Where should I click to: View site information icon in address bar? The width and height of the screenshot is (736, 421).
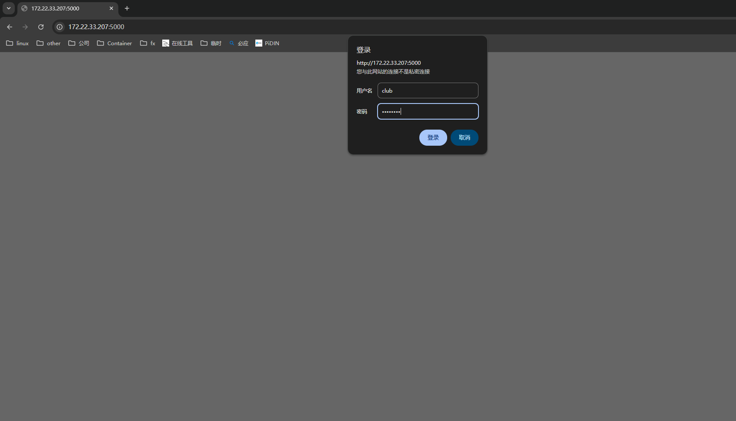[x=60, y=27]
